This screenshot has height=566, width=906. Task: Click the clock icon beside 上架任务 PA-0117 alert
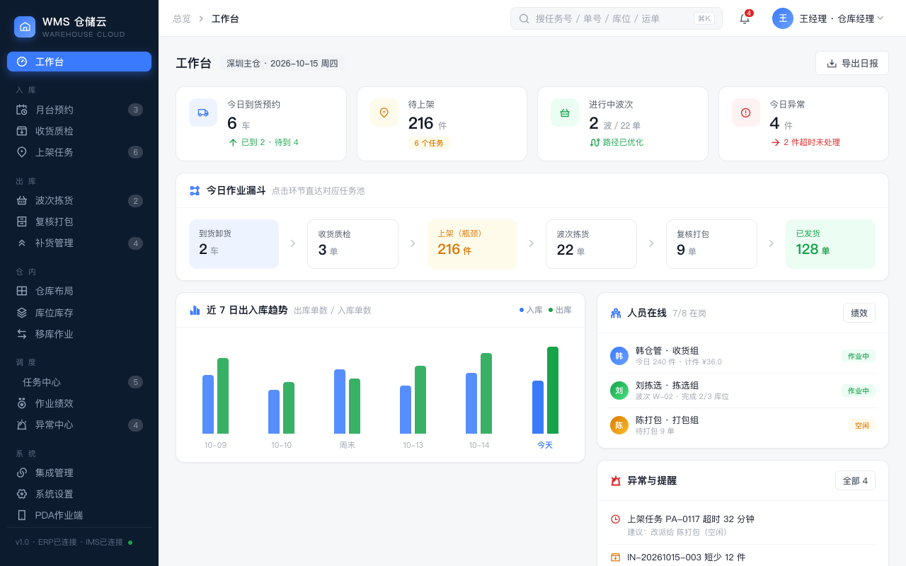[615, 519]
